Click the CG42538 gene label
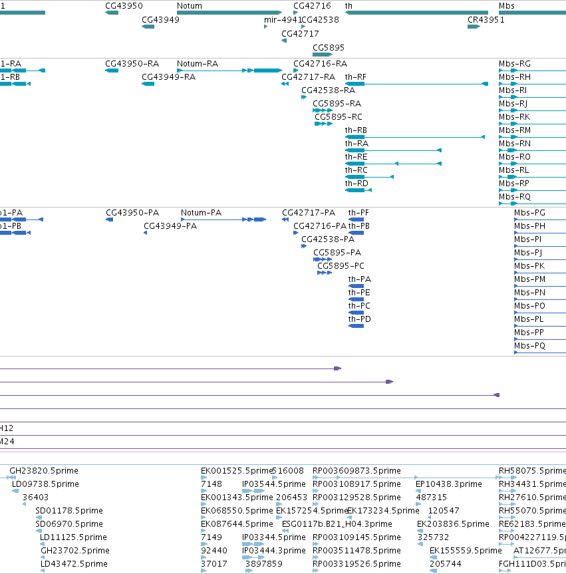 (x=321, y=20)
